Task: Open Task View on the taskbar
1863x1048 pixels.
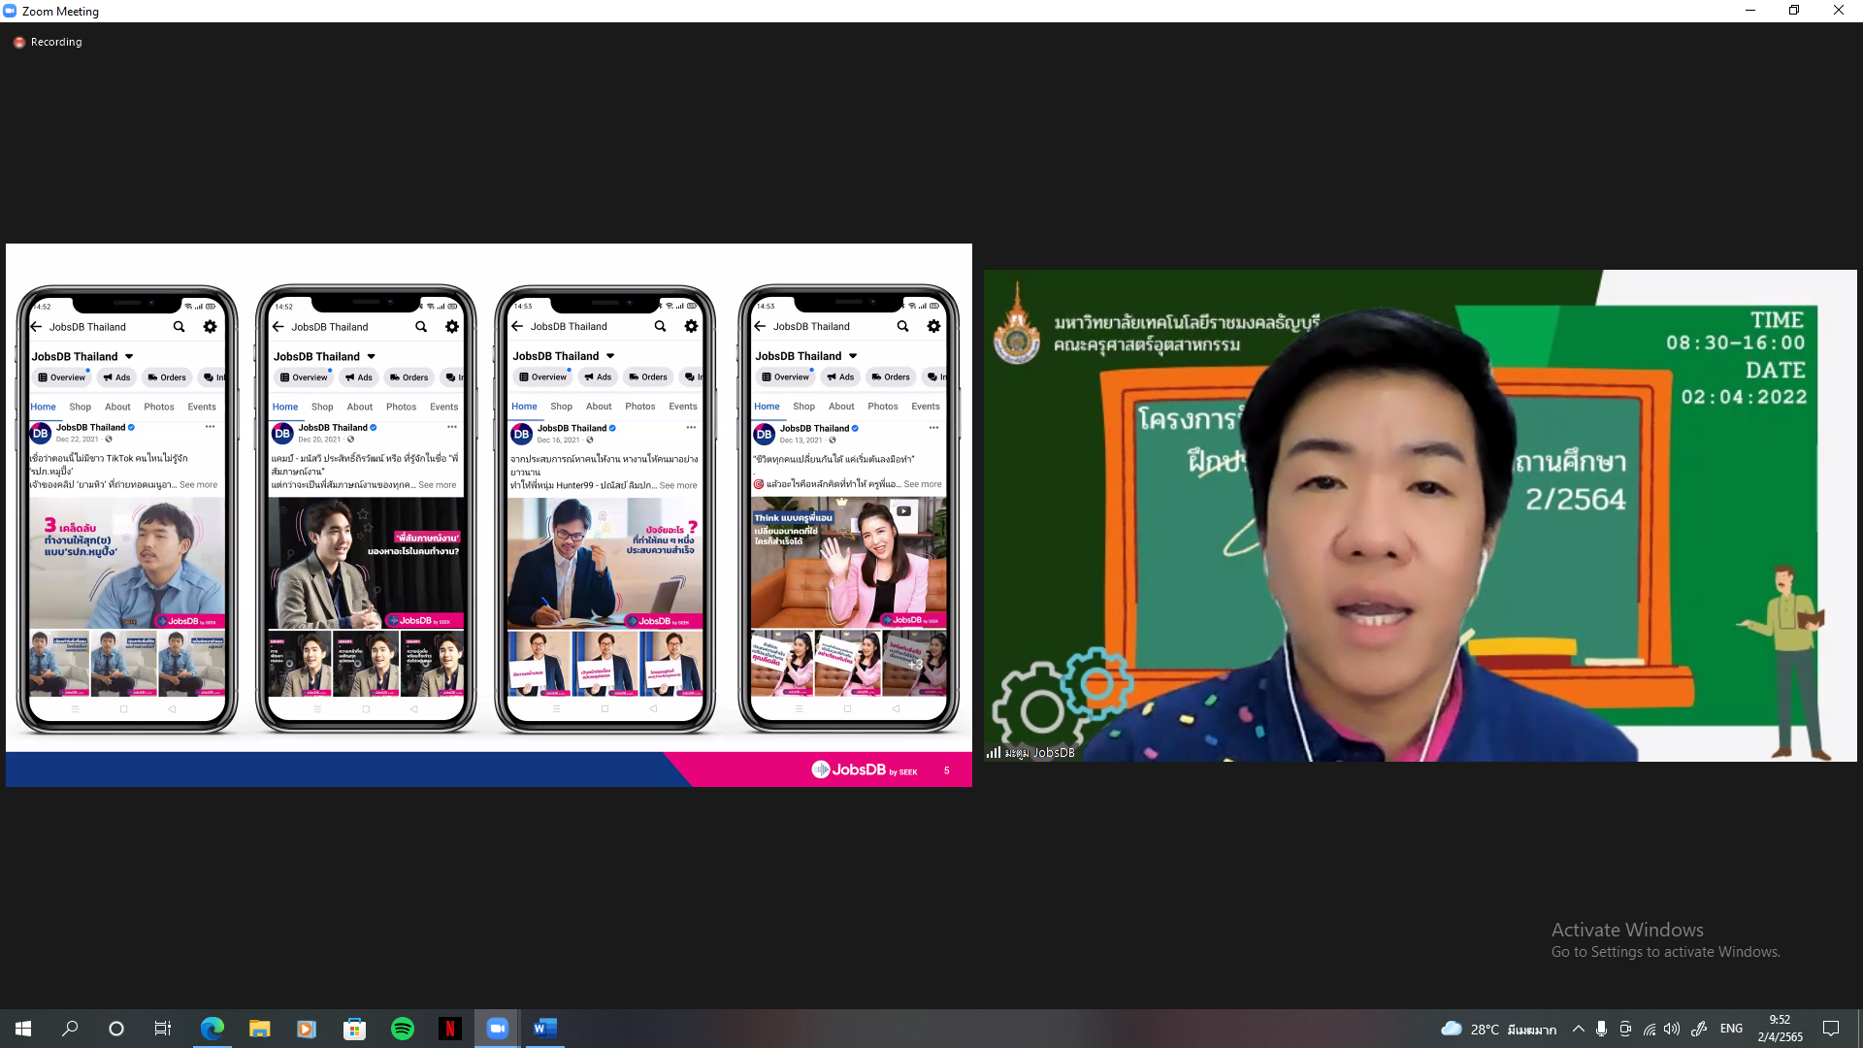Action: coord(163,1029)
